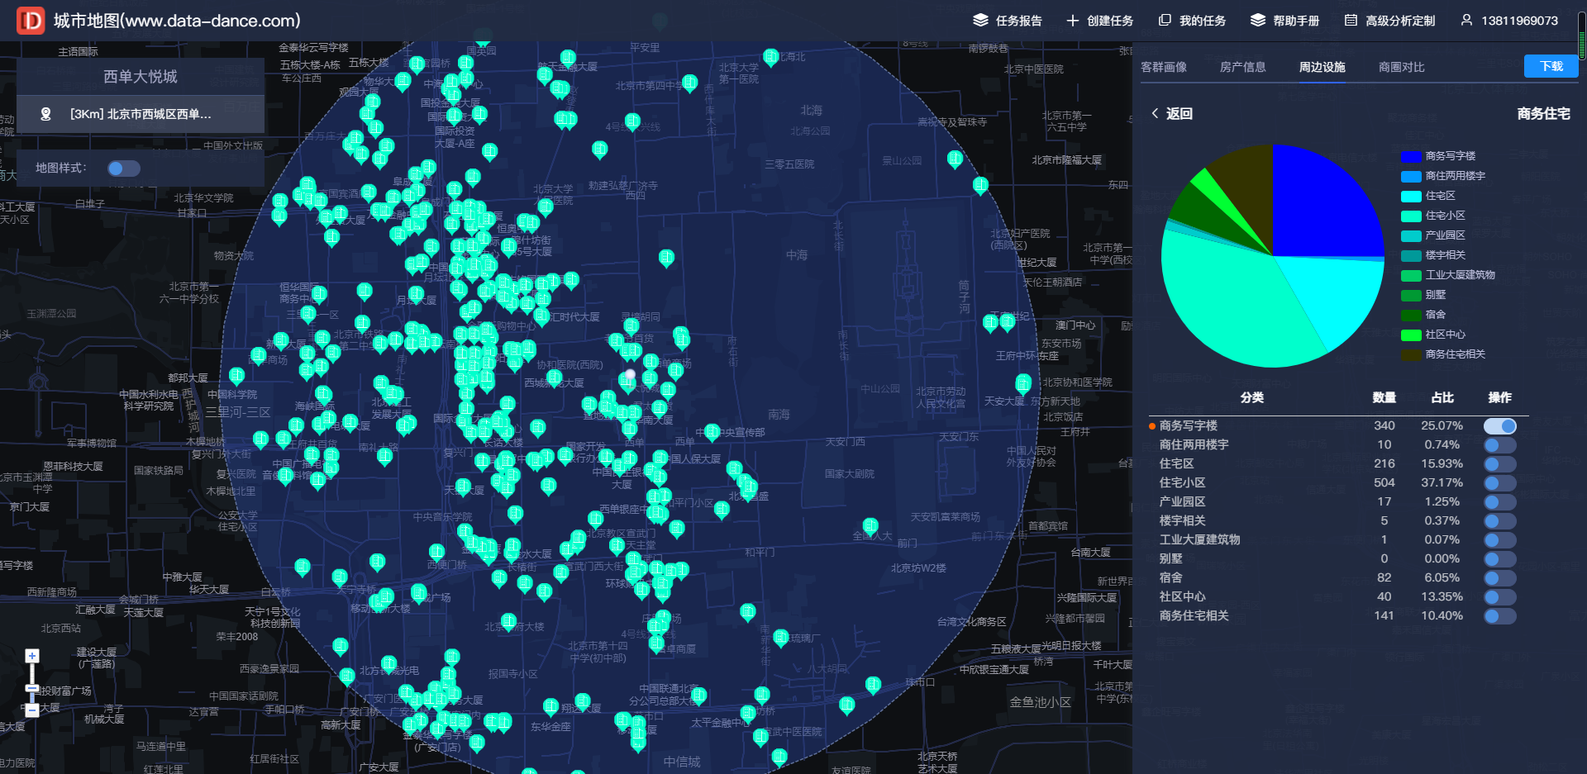Click the 社区中心 legend entry
This screenshot has height=774, width=1587.
pyautogui.click(x=1433, y=335)
